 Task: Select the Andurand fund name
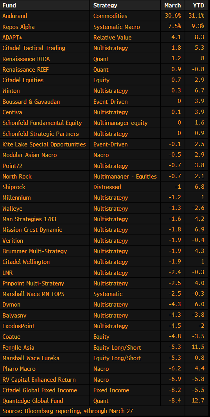pyautogui.click(x=15, y=16)
